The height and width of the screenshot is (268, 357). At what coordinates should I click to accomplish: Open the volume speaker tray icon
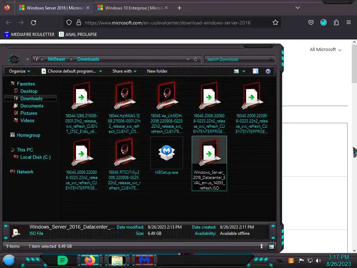318,260
